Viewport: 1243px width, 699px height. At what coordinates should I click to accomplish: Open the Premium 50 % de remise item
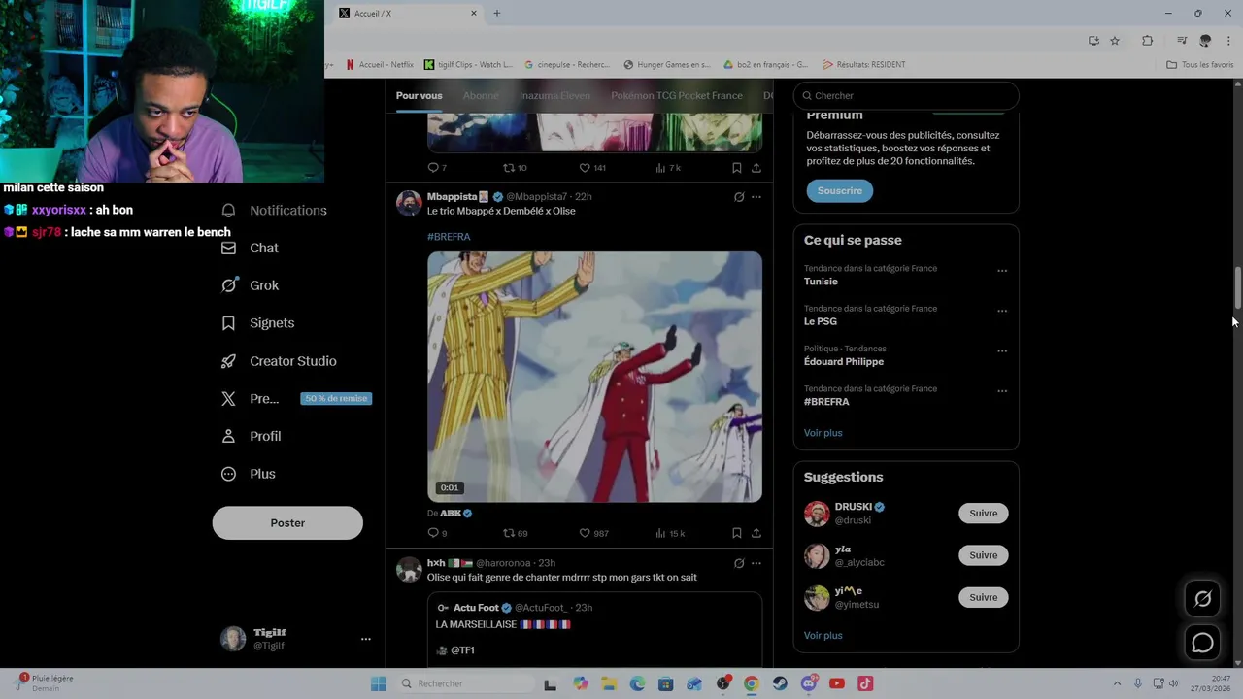295,399
